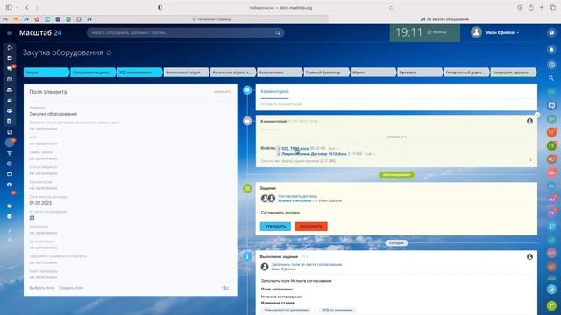Screen dimensions: 561x315
Task: Click the eye icon in the right sidebar
Action: click(551, 65)
